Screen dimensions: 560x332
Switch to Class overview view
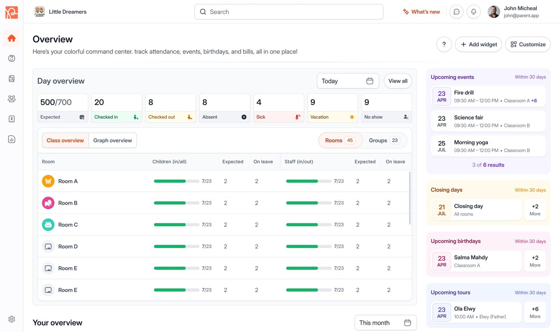65,140
